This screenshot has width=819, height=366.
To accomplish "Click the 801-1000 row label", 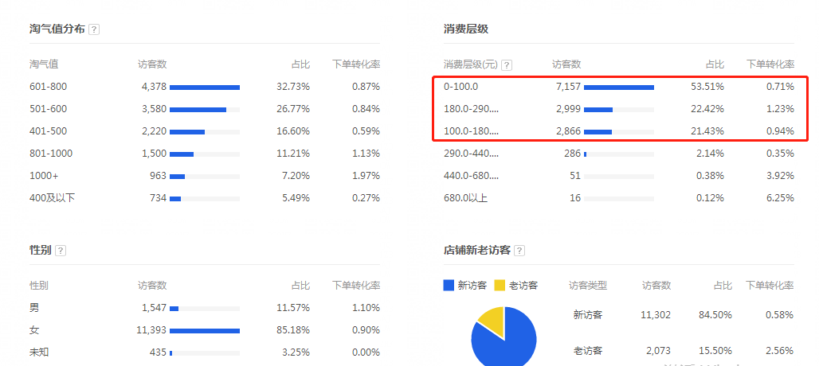I will (51, 154).
